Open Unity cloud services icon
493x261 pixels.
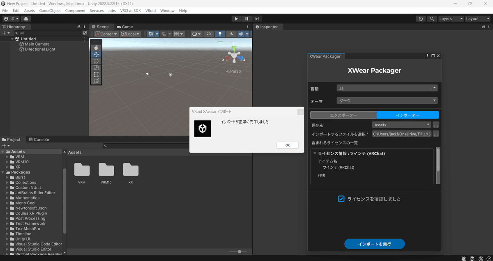pyautogui.click(x=26, y=18)
